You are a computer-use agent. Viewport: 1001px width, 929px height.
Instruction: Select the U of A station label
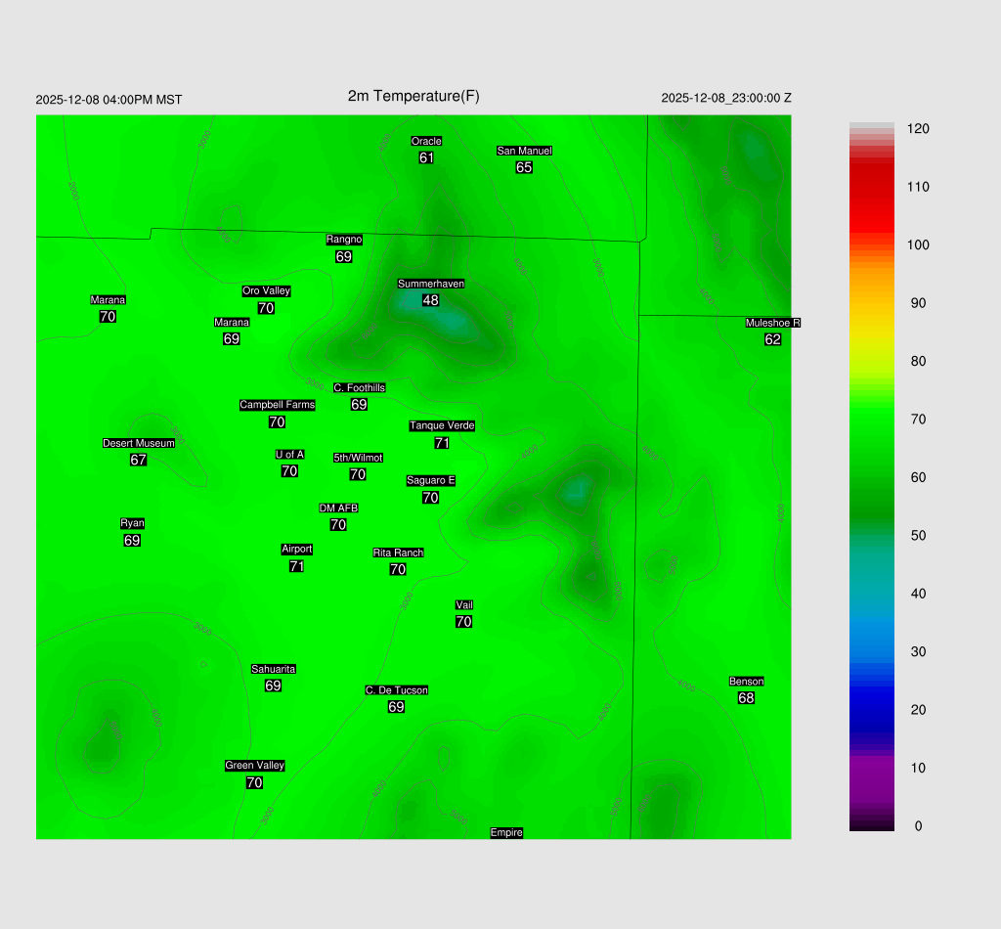(289, 454)
